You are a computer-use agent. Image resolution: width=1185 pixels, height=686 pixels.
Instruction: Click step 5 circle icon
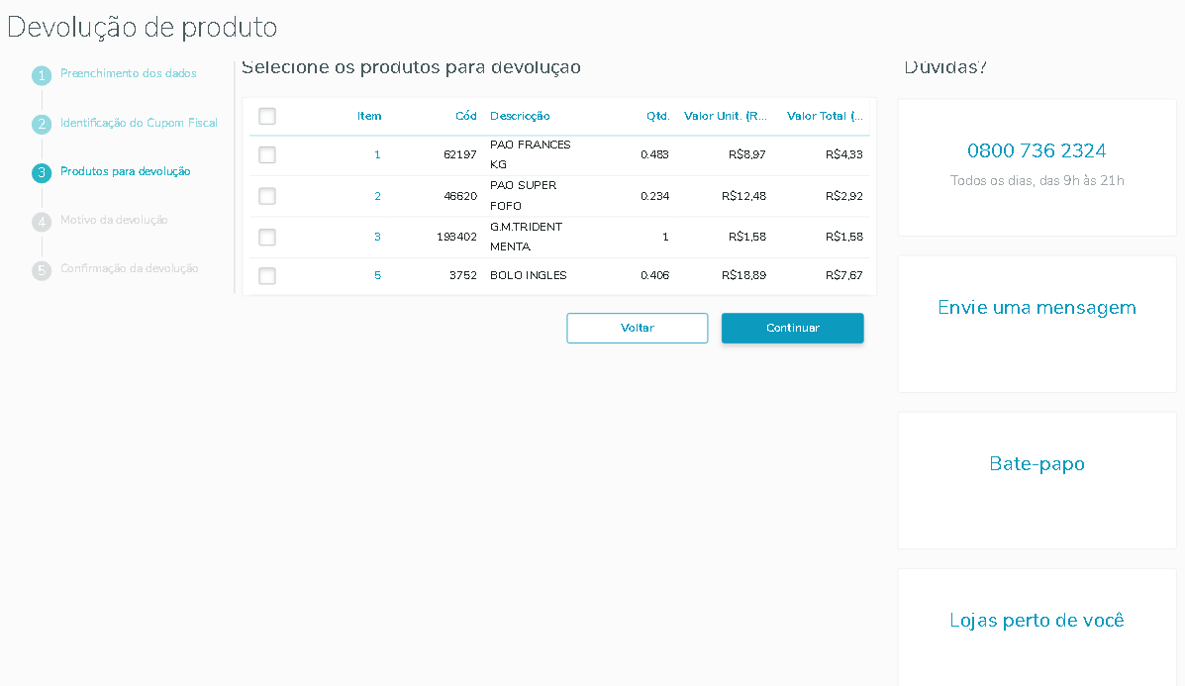tap(42, 270)
